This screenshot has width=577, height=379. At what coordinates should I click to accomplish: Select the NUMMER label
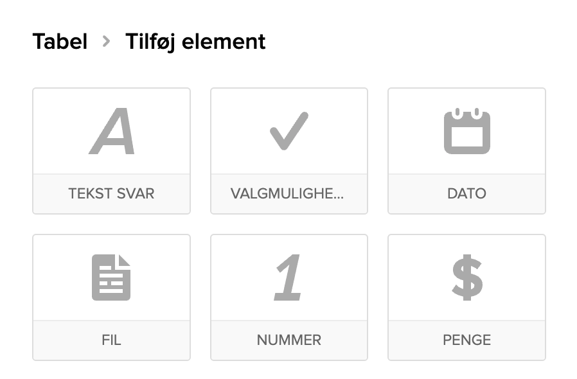coord(289,340)
